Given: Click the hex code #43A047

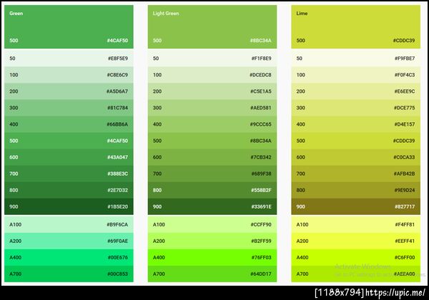Looking at the screenshot, I should [117, 157].
